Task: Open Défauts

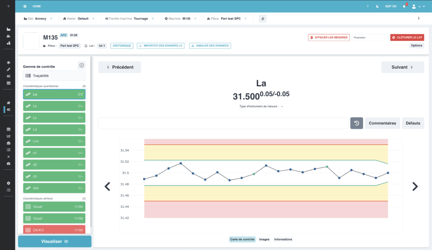Action: tap(413, 123)
